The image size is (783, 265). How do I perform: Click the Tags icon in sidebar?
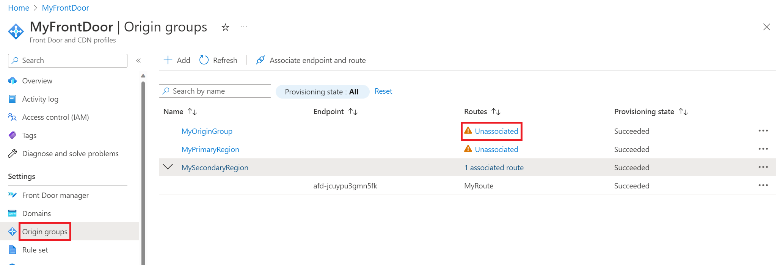(x=12, y=135)
